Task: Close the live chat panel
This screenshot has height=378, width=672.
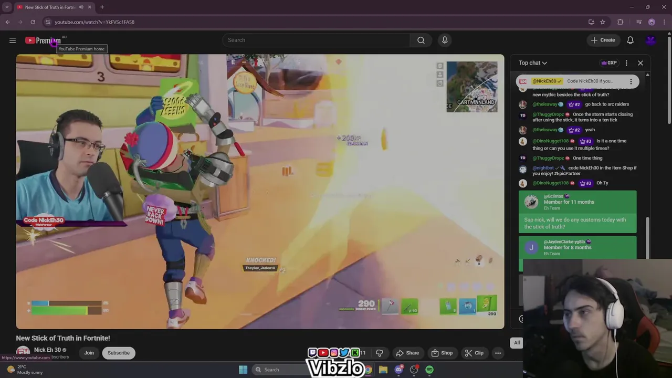Action: [640, 63]
